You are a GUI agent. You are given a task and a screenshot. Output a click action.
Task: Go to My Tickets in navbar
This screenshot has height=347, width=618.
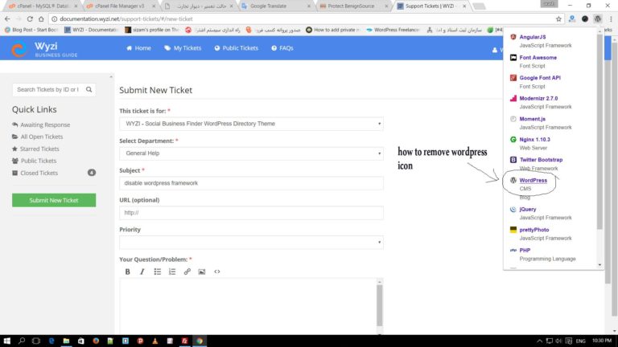[182, 48]
